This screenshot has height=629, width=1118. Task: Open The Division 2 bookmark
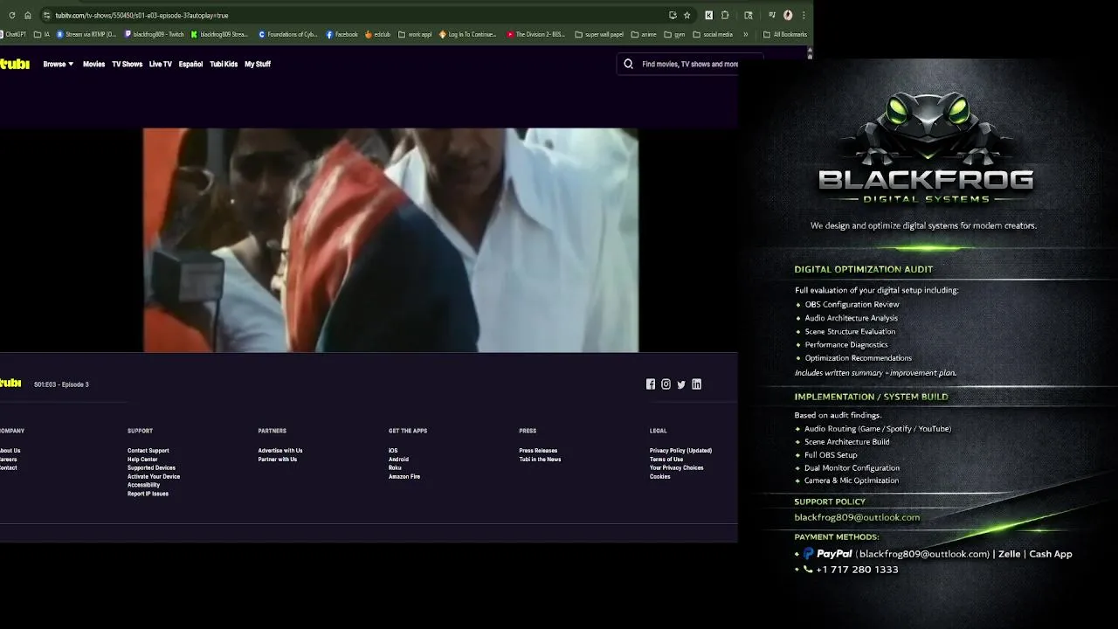[x=535, y=35]
